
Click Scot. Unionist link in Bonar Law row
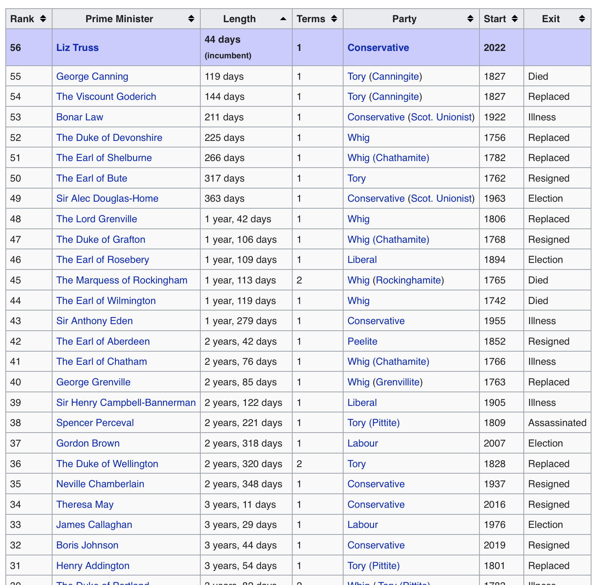coord(441,117)
